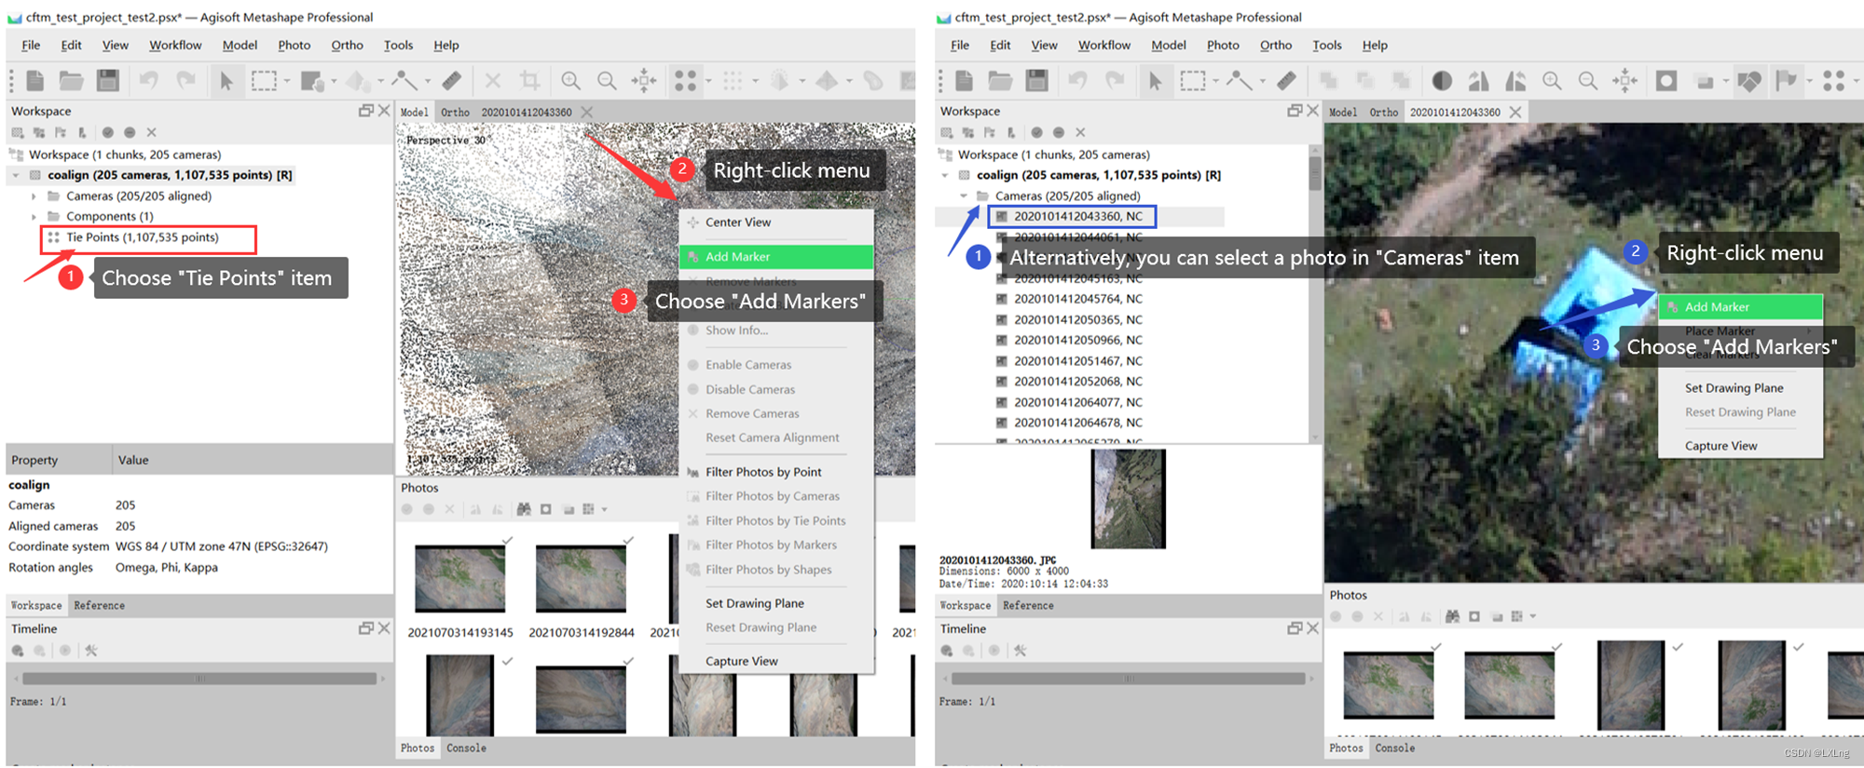Select camera 2020101412045764 in right window tree
1864x768 pixels.
1077,299
